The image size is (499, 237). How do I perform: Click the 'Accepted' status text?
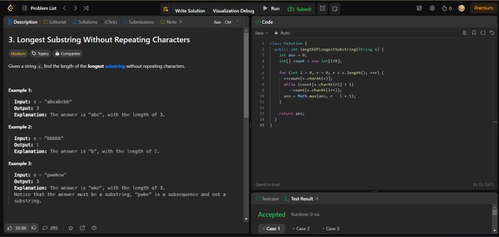click(x=272, y=215)
